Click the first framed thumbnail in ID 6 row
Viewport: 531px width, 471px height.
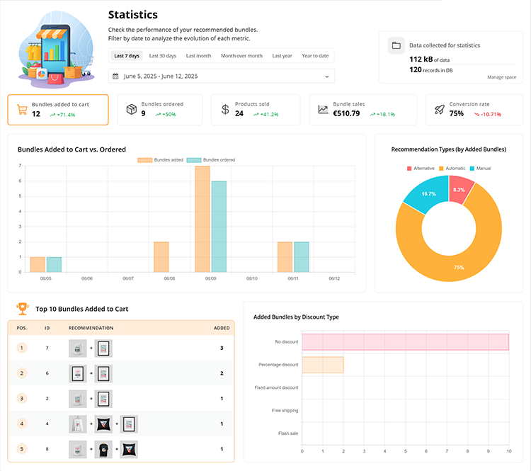78,374
